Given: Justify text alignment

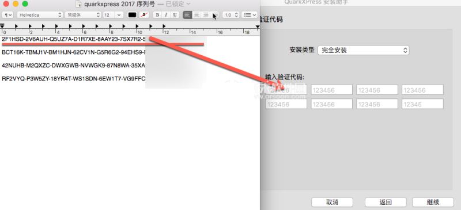Looking at the screenshot, I should (x=215, y=15).
